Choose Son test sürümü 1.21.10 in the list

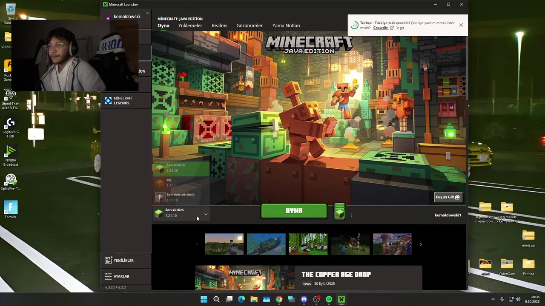(181, 197)
